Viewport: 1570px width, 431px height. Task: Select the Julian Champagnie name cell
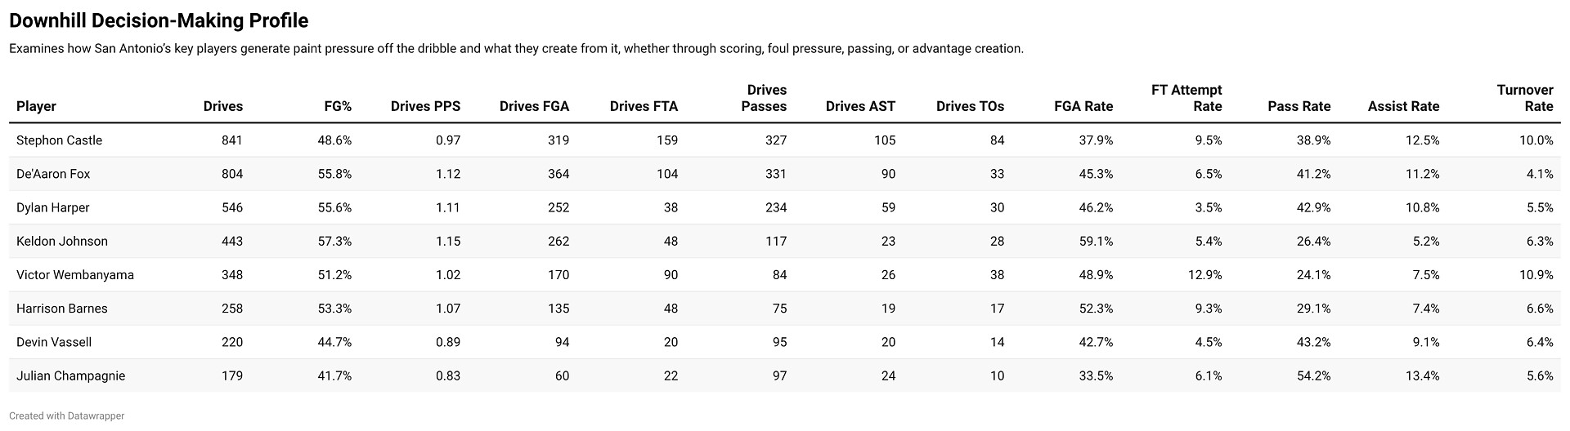[70, 376]
